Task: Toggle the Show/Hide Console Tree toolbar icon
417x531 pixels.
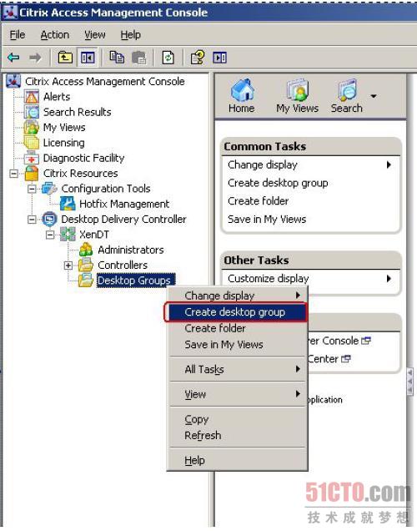Action: click(88, 58)
